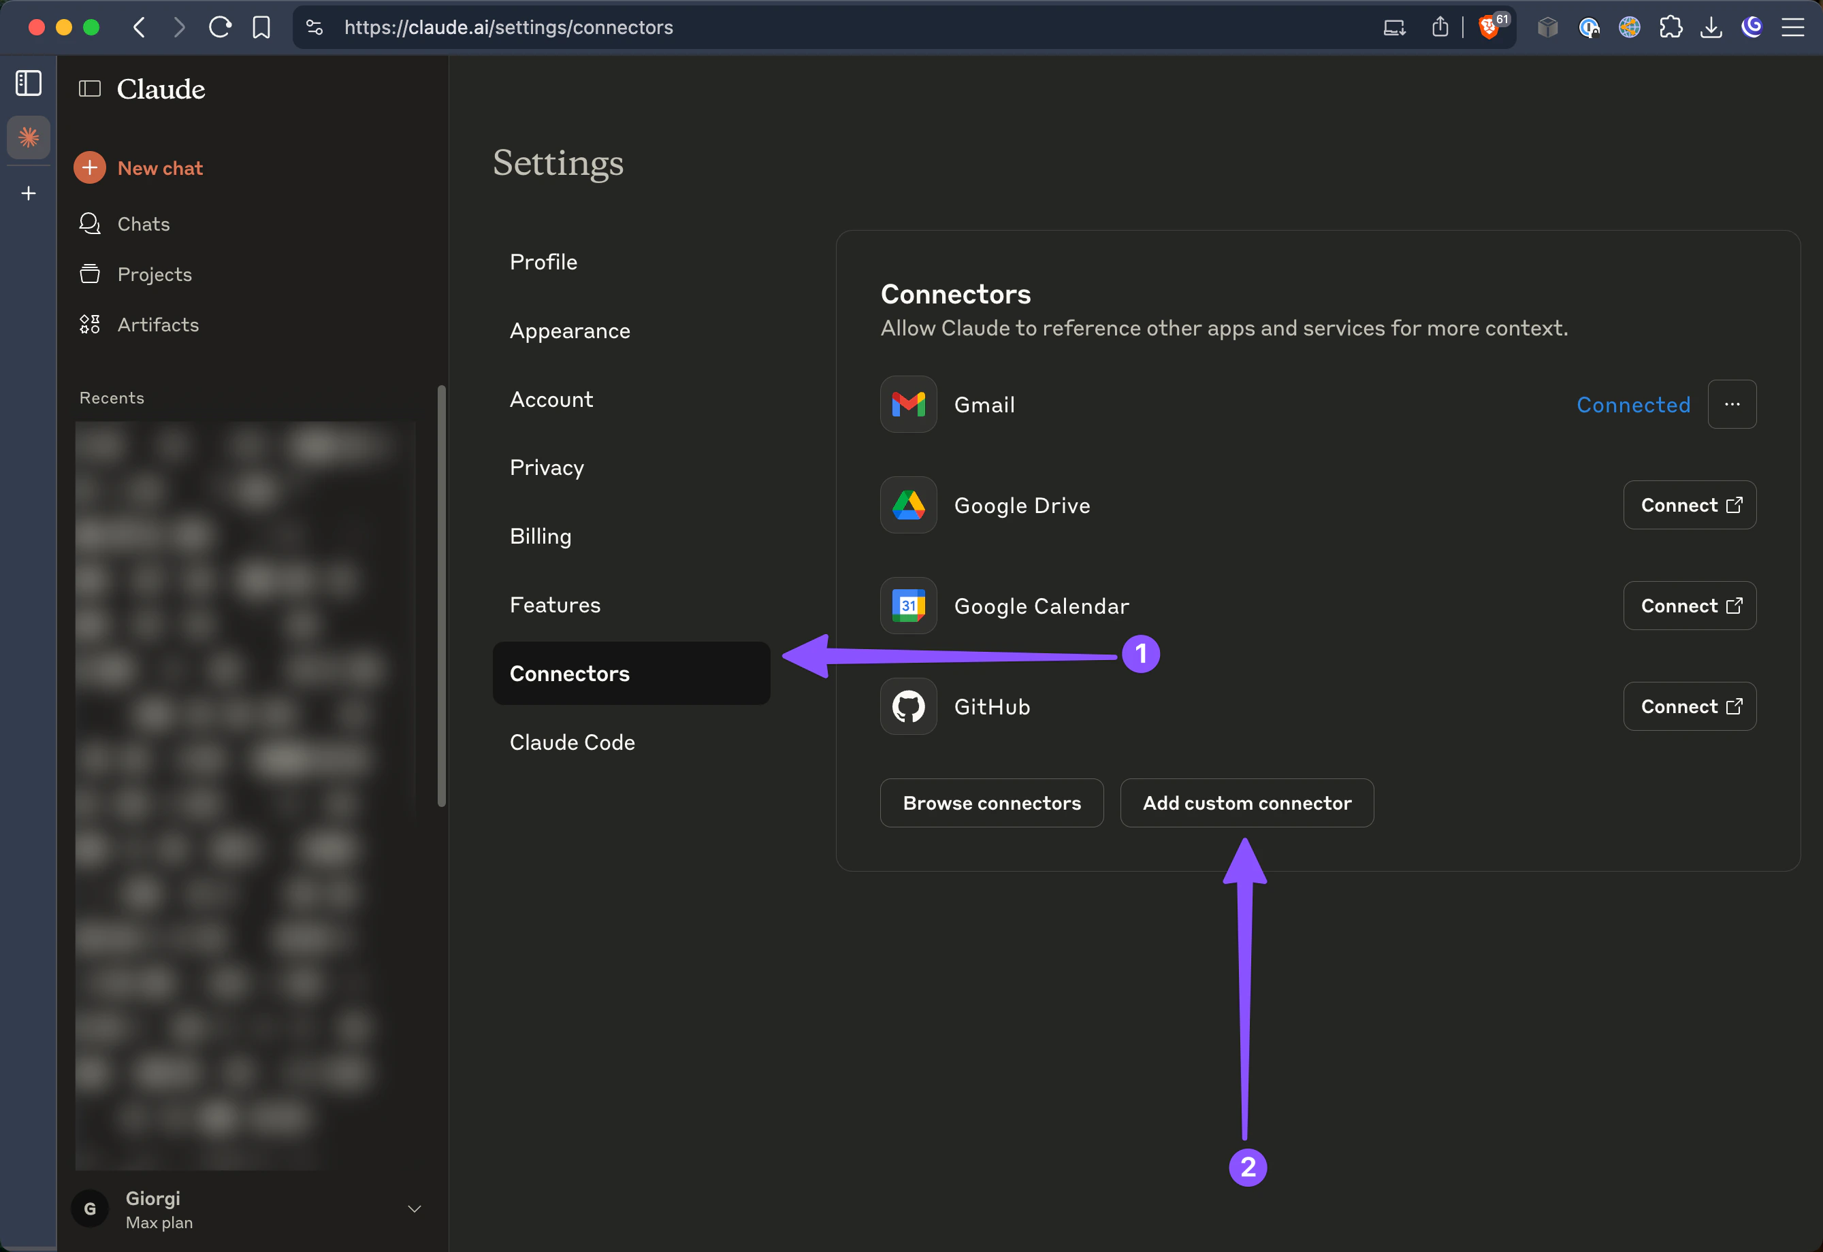Screen dimensions: 1823x1252
Task: Switch to the Profile settings section
Action: [x=543, y=261]
